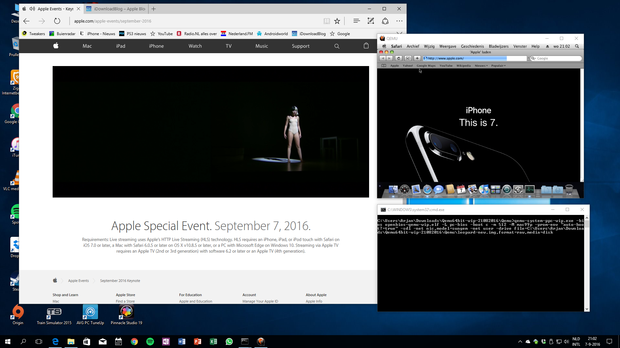Go back in the QEMU Safari browser
620x348 pixels.
coord(383,58)
